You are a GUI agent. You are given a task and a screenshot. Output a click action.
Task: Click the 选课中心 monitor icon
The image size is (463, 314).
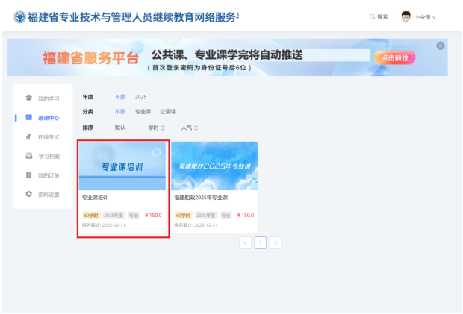[x=28, y=117]
